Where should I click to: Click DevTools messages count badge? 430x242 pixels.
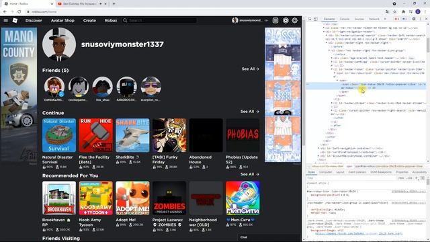coord(404,19)
